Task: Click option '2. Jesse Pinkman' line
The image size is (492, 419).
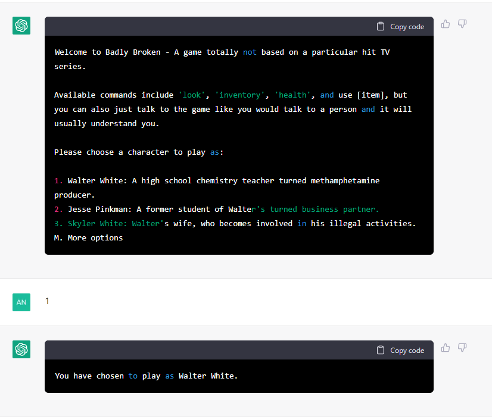Action: pyautogui.click(x=216, y=209)
